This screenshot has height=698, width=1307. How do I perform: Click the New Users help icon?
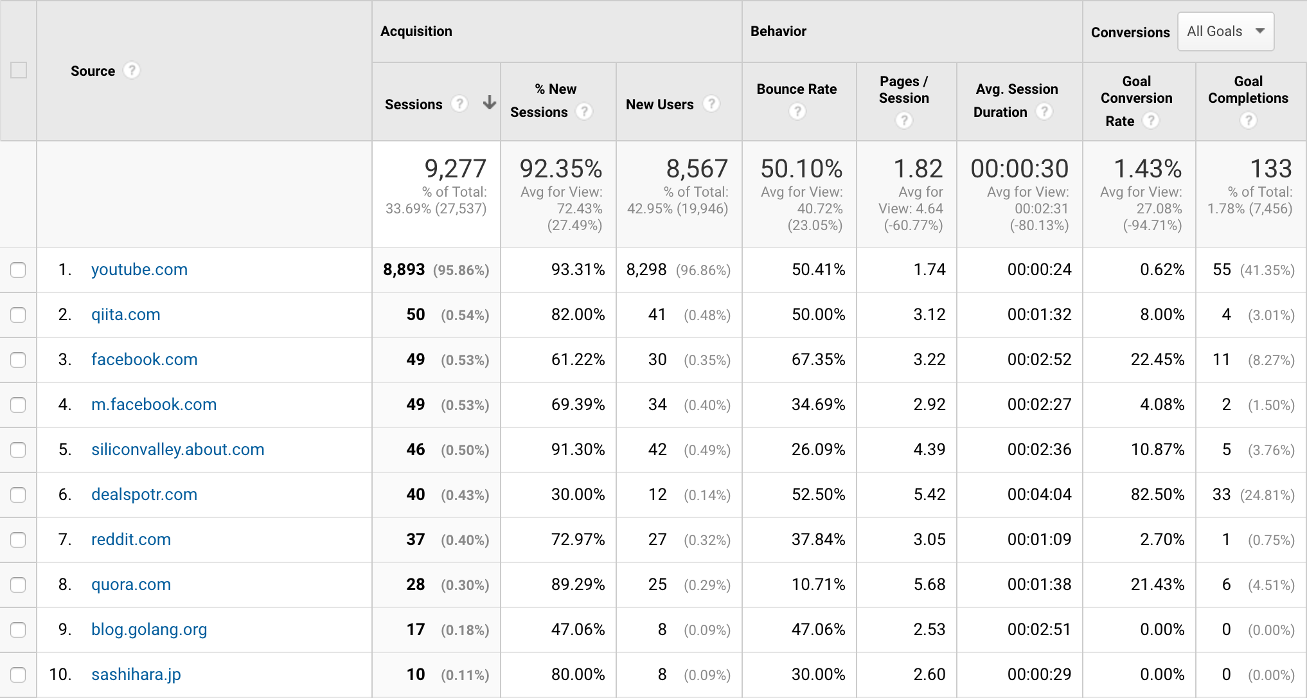pyautogui.click(x=712, y=103)
